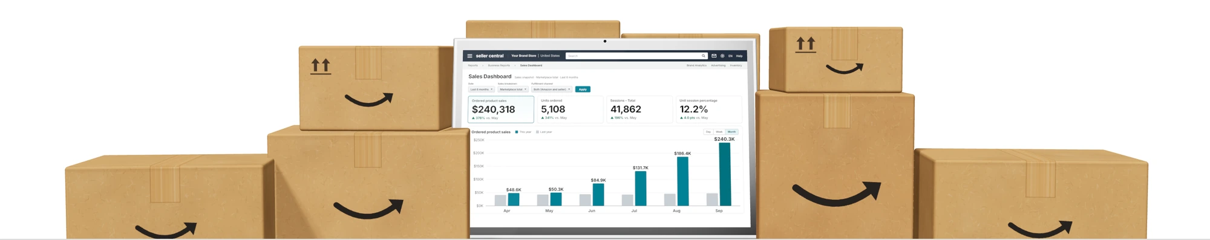Click the Jul bar labeled $131.7K

click(x=640, y=189)
